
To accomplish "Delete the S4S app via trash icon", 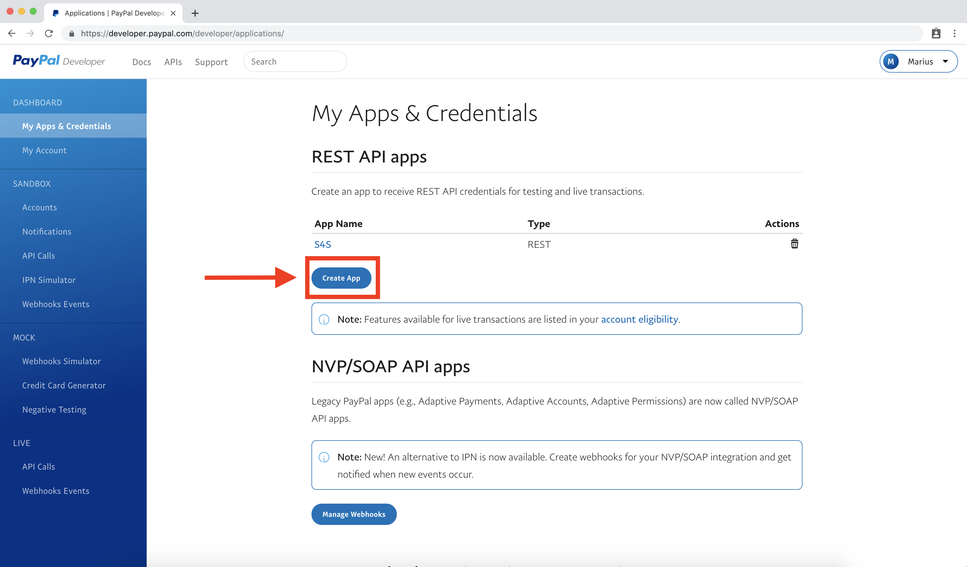I will [794, 244].
